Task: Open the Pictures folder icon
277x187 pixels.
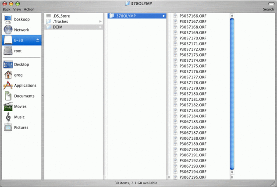Action: 8,127
